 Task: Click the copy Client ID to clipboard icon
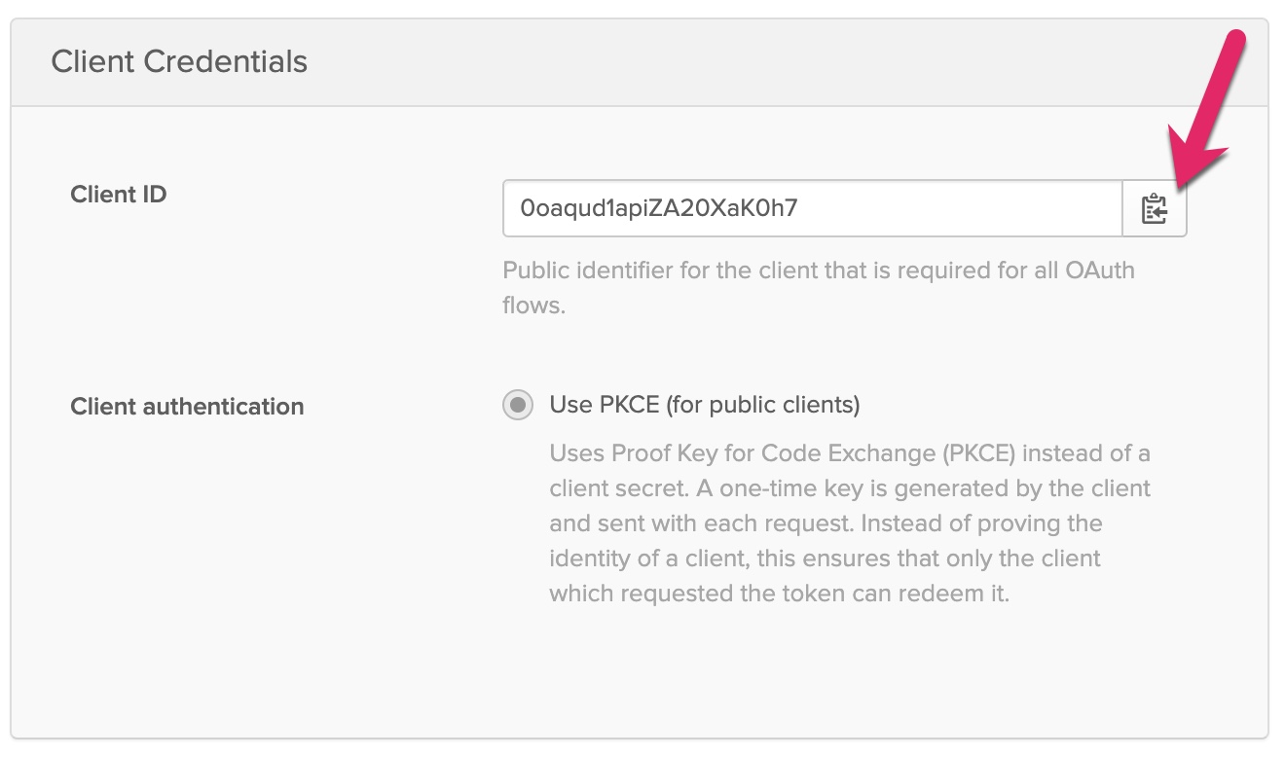tap(1155, 208)
